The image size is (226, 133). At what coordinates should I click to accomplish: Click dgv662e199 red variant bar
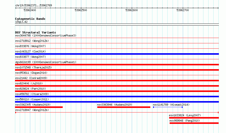pyautogui.click(x=117, y=65)
